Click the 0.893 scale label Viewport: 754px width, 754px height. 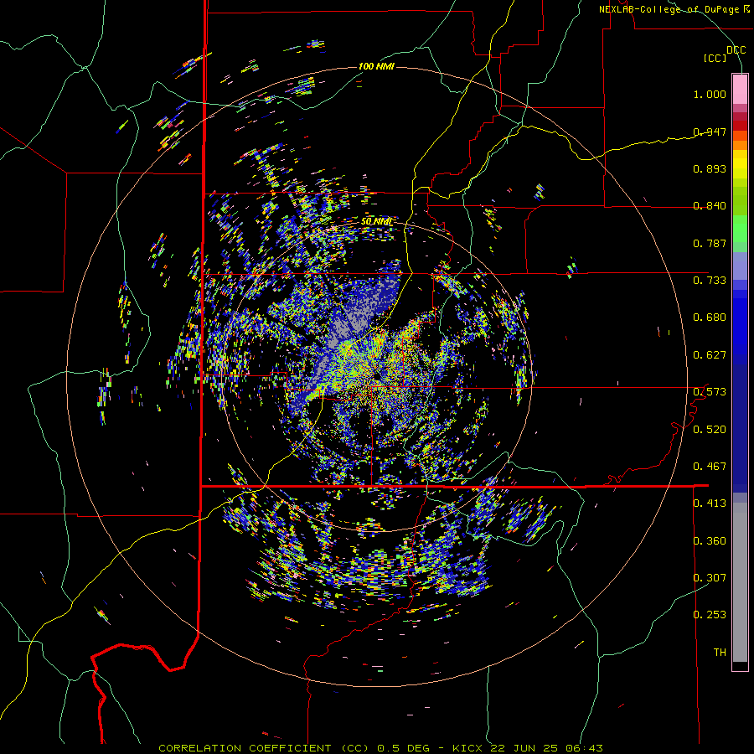710,168
